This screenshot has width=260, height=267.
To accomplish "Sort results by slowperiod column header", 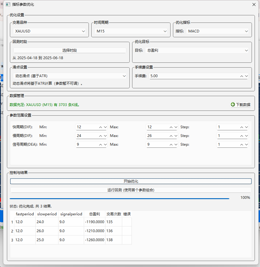I will coord(47,214).
